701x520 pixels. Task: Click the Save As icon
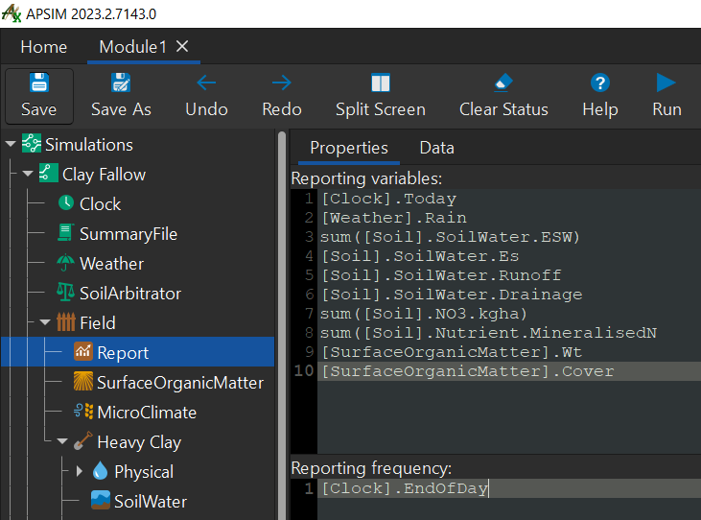[121, 83]
